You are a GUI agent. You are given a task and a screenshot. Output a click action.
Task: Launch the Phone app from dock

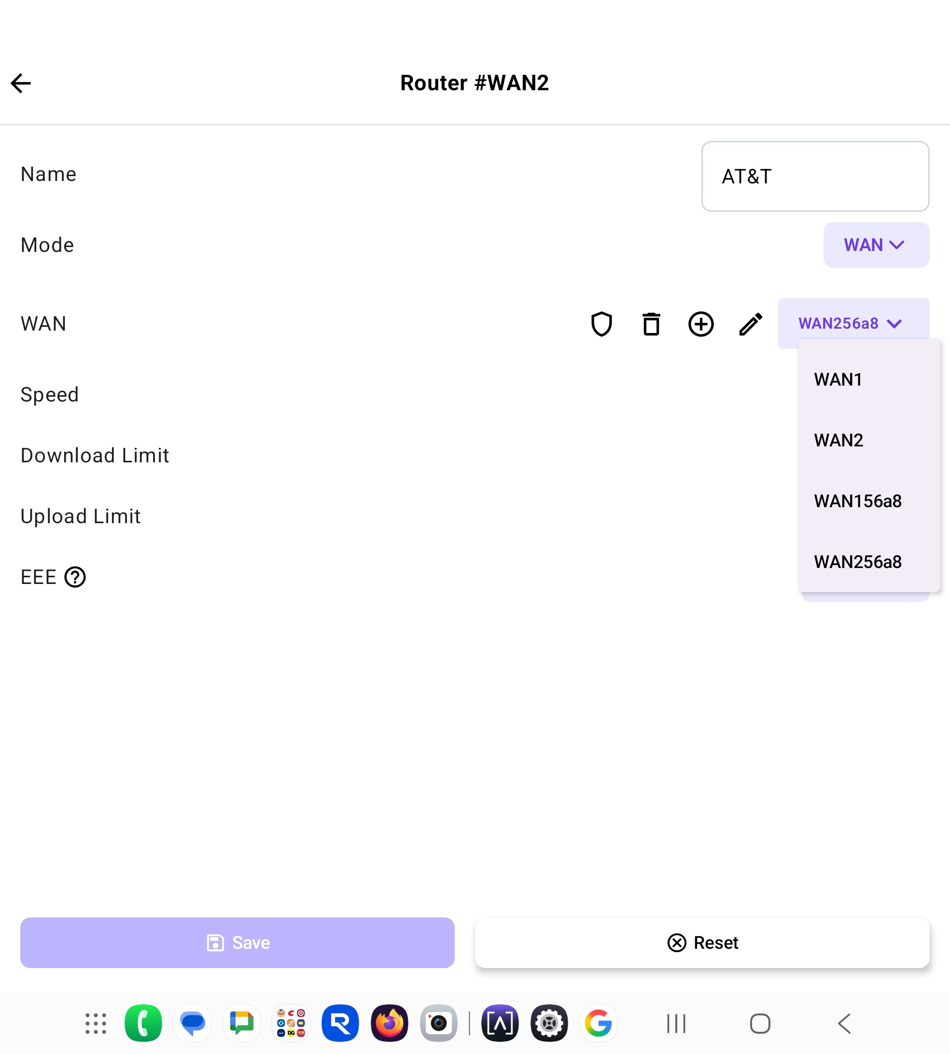coord(143,1023)
